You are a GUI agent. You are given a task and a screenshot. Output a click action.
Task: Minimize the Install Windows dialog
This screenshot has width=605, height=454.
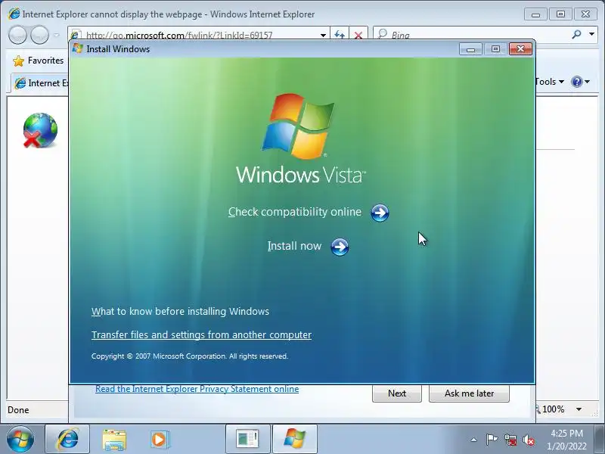click(470, 49)
